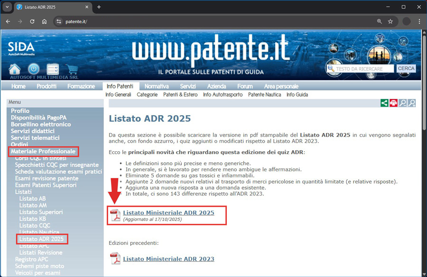Click the zoom out magnifier icon
Screen dimensions: 427x277
click(x=403, y=103)
